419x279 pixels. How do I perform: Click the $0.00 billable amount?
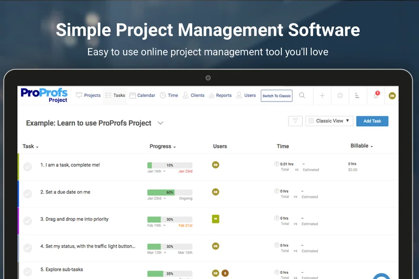[x=352, y=170]
